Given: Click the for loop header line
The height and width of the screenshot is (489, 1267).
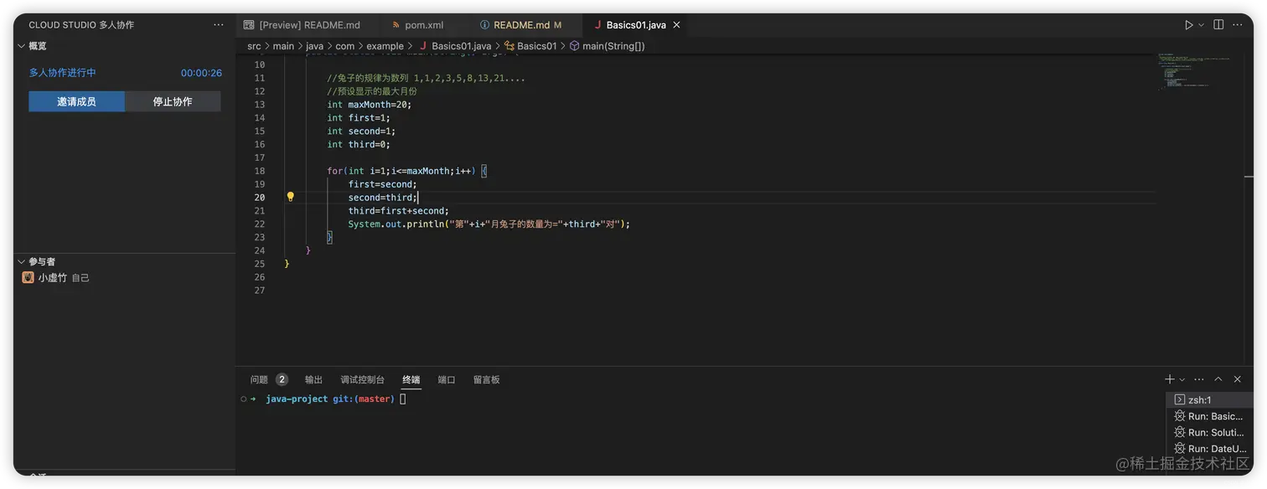Looking at the screenshot, I should point(406,171).
